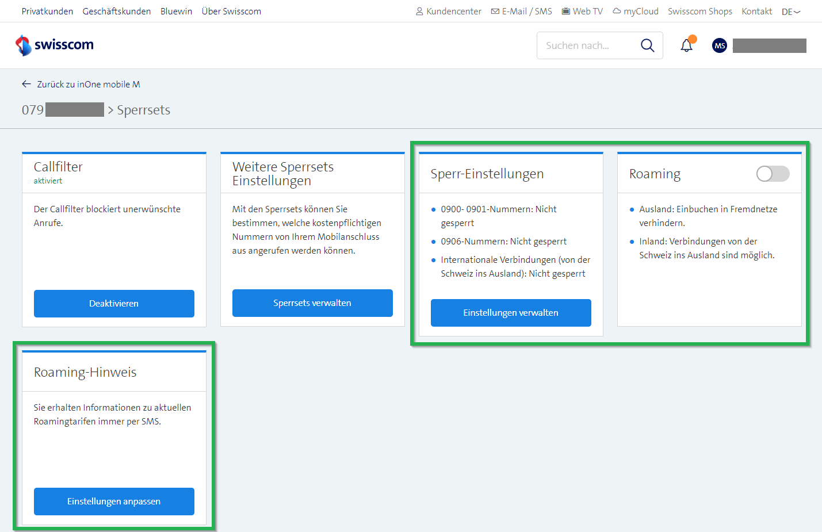822x532 pixels.
Task: Open the Swisscom Shops link
Action: click(x=699, y=12)
